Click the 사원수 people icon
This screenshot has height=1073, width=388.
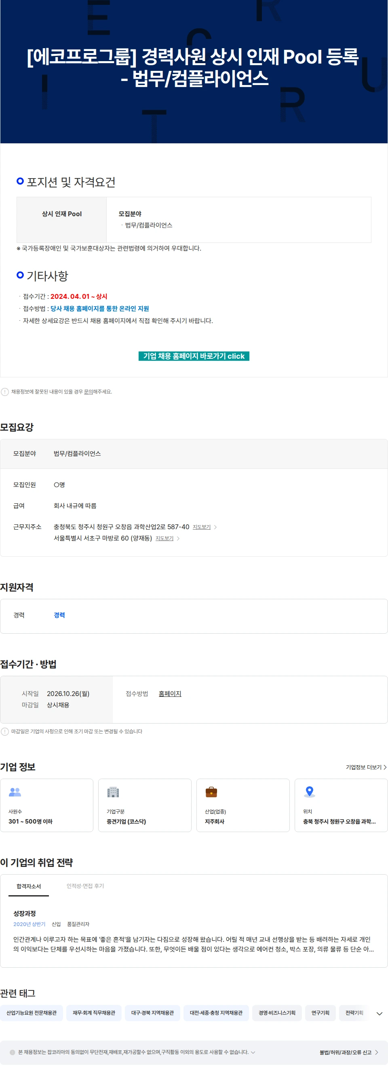[15, 792]
